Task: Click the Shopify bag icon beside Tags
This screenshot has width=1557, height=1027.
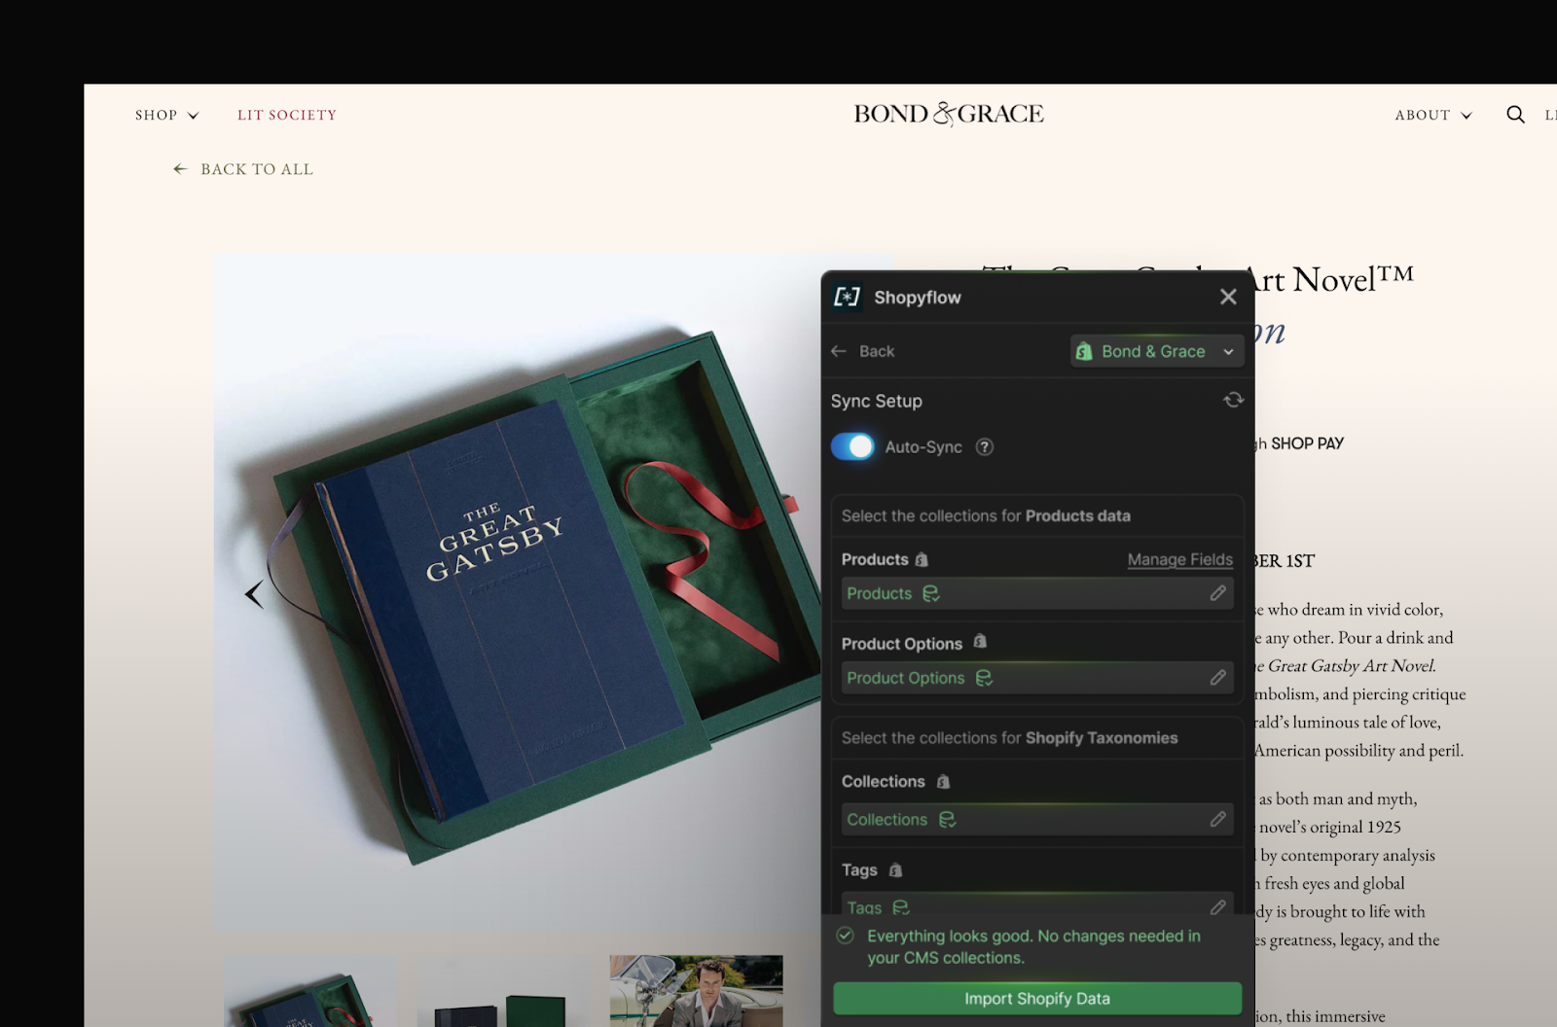Action: point(895,869)
